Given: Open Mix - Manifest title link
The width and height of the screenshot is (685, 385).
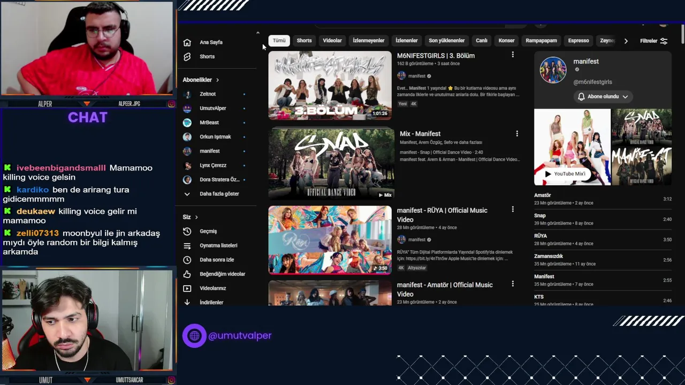Looking at the screenshot, I should click(x=420, y=134).
